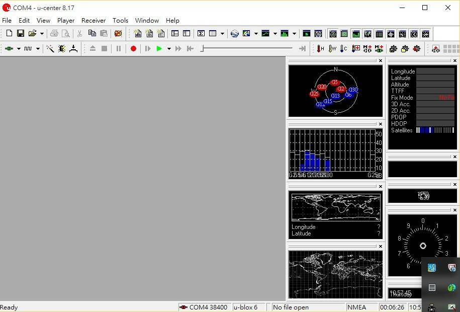Viewport: 460px width, 312px height.
Task: Open the Histogram view green bars icon
Action: [x=285, y=34]
